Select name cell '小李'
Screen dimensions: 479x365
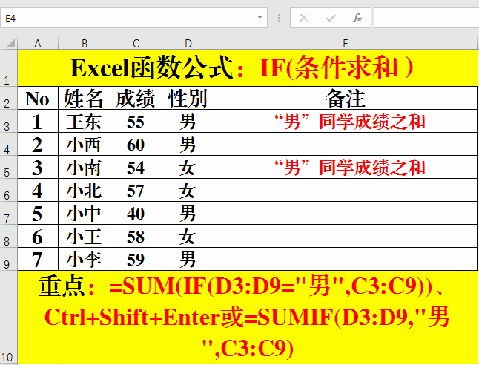pyautogui.click(x=85, y=259)
